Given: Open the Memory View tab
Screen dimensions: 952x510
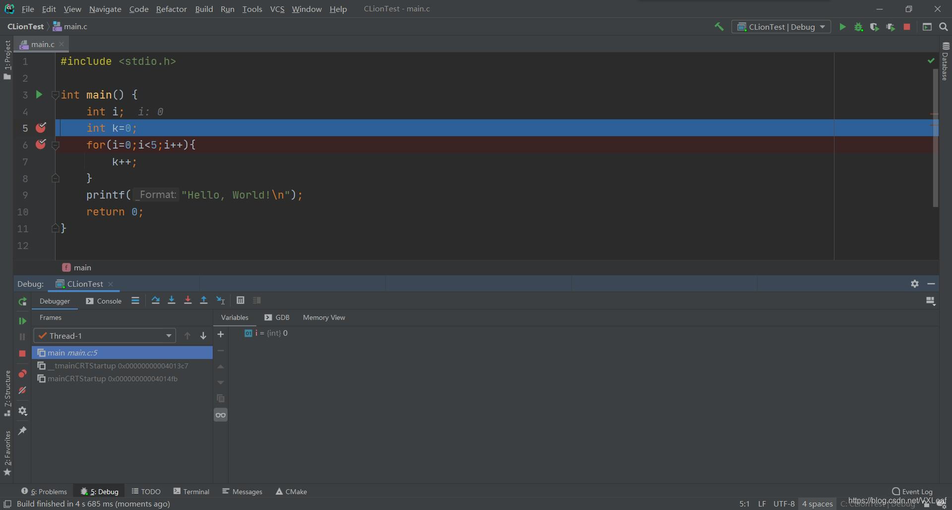Looking at the screenshot, I should (324, 317).
